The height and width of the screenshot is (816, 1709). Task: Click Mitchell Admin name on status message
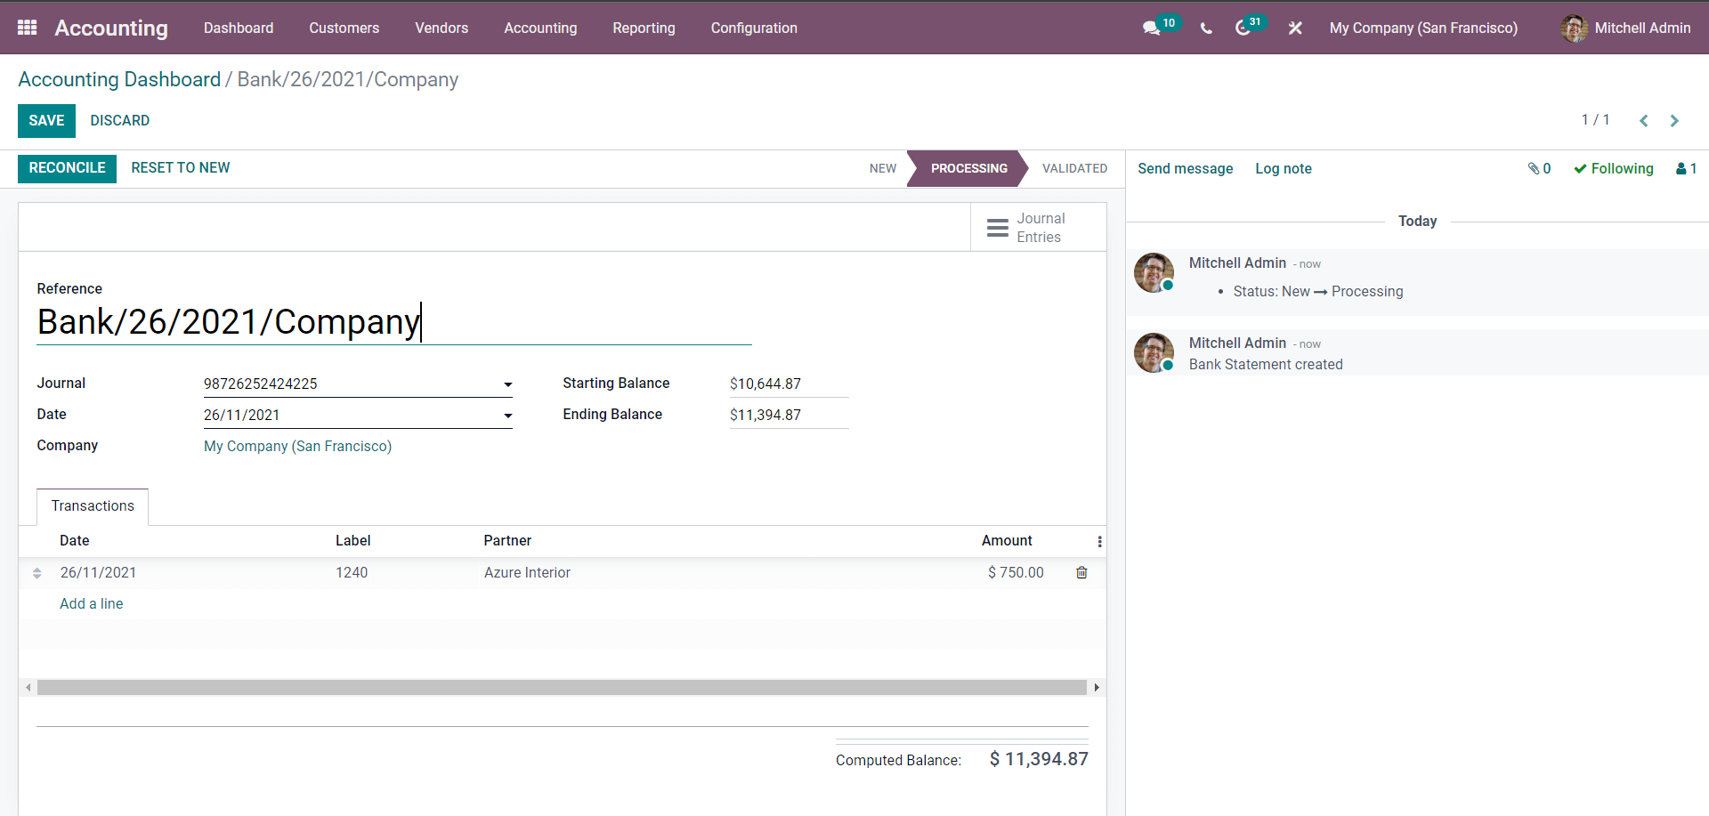(1237, 263)
